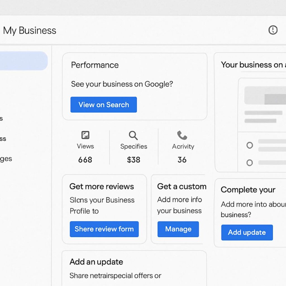286x286 pixels.
Task: Click the "Add more info" text line
Action: [180, 199]
